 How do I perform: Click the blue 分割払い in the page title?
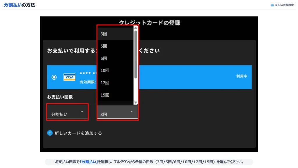[x=13, y=5]
